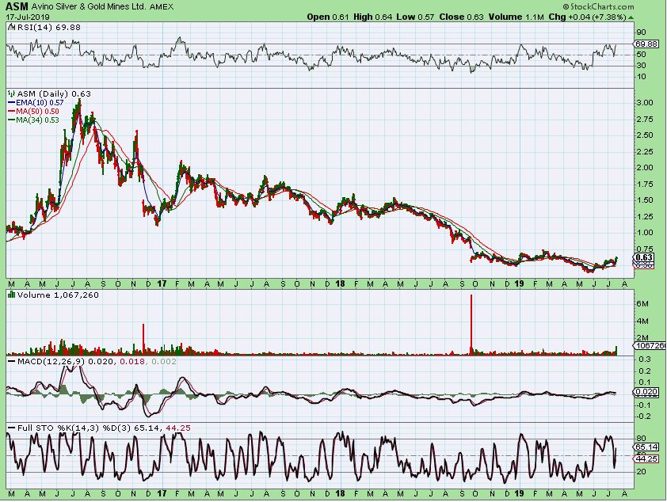Click the Avino Silver & Gold Mines Ltd. name
667x502 pixels.
click(x=89, y=7)
